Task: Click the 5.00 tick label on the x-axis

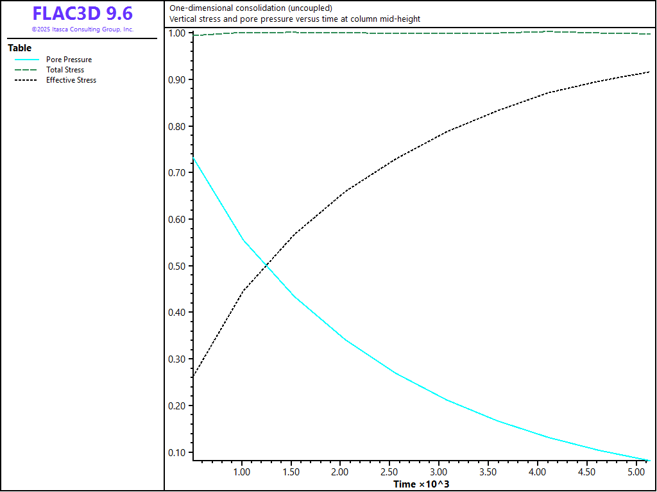Action: (636, 472)
